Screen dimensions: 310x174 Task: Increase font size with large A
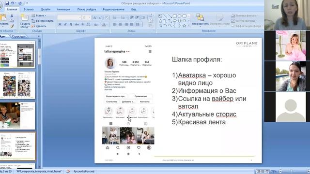tap(95, 18)
